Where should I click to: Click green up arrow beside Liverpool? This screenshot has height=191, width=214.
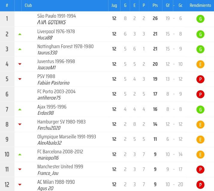click(x=20, y=34)
